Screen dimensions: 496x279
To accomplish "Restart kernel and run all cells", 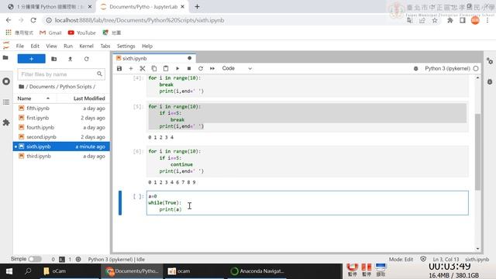I will (x=212, y=69).
